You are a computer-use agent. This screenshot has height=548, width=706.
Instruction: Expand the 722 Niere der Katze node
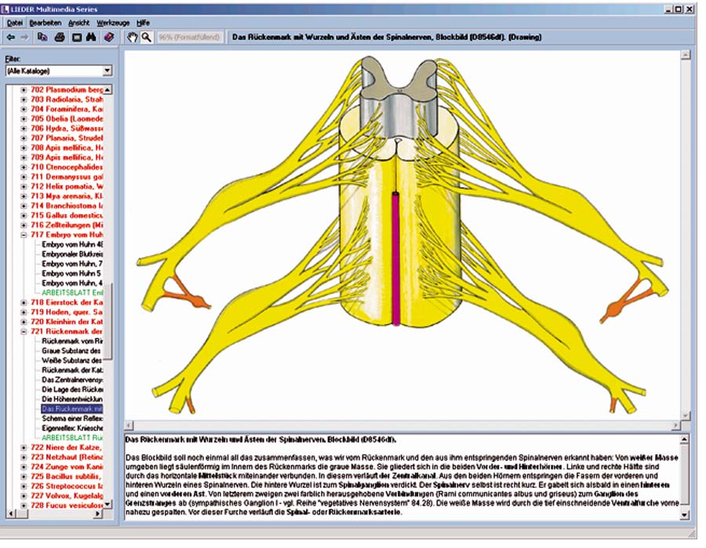(x=24, y=447)
